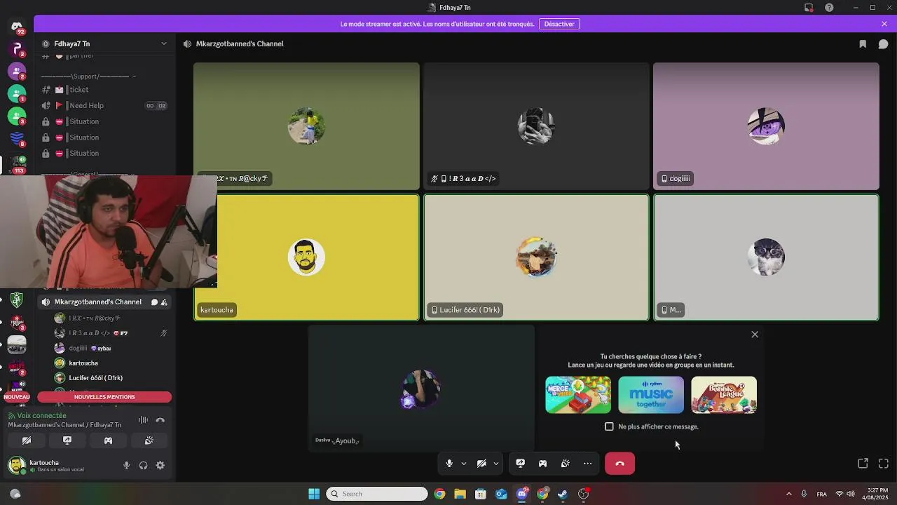Image resolution: width=897 pixels, height=505 pixels.
Task: Open the inbox icon in title bar
Action: tap(809, 8)
